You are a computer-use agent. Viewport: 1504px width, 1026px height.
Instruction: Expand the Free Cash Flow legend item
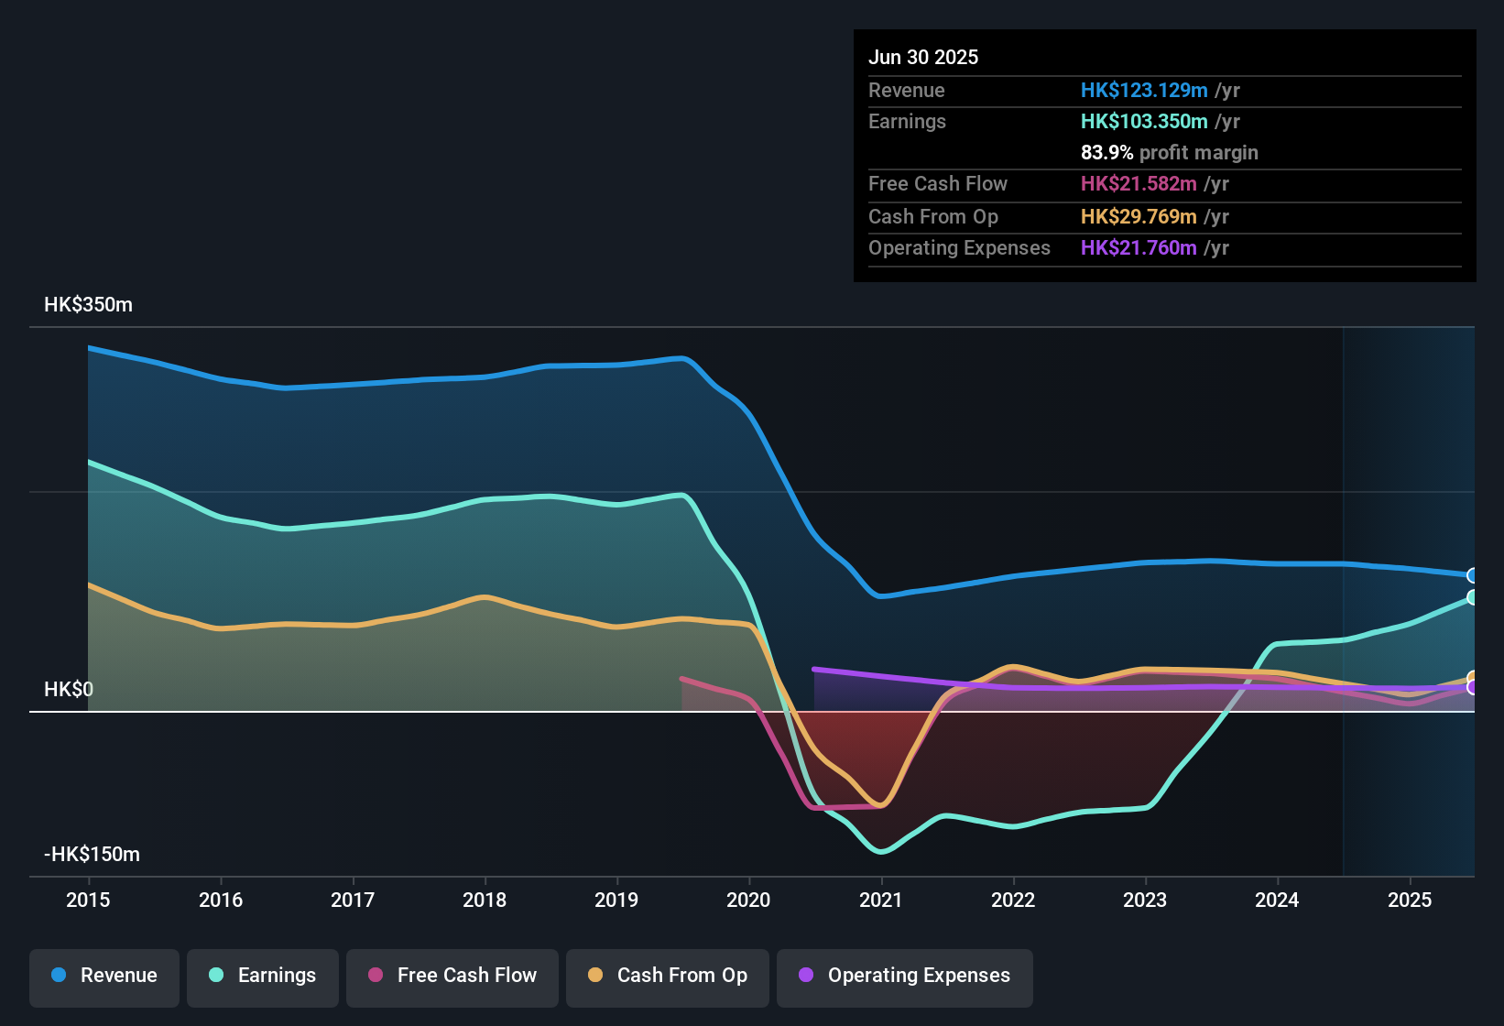coord(452,976)
